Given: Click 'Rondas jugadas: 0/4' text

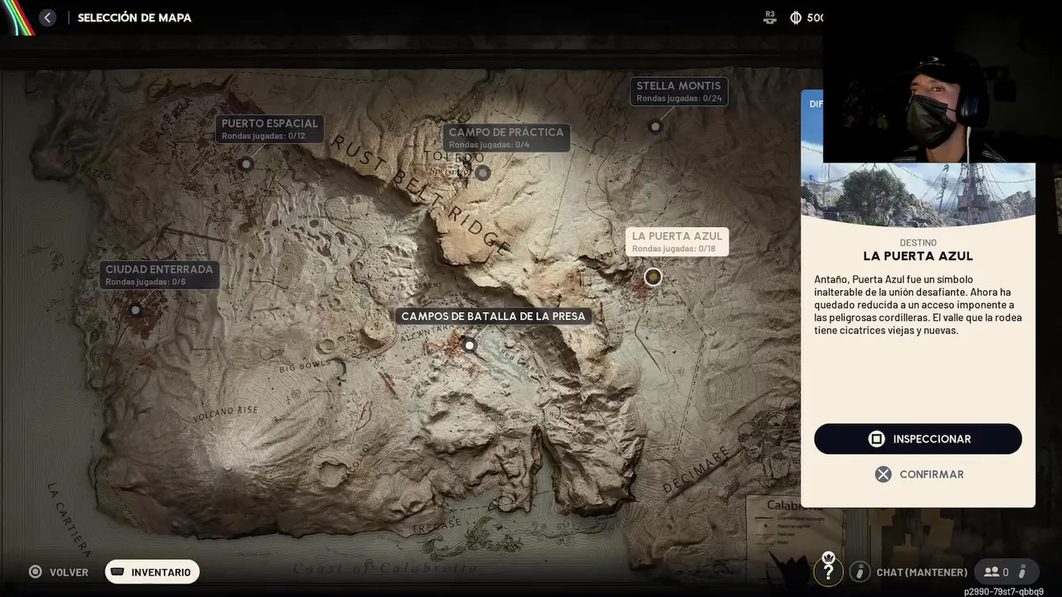Looking at the screenshot, I should [x=489, y=145].
